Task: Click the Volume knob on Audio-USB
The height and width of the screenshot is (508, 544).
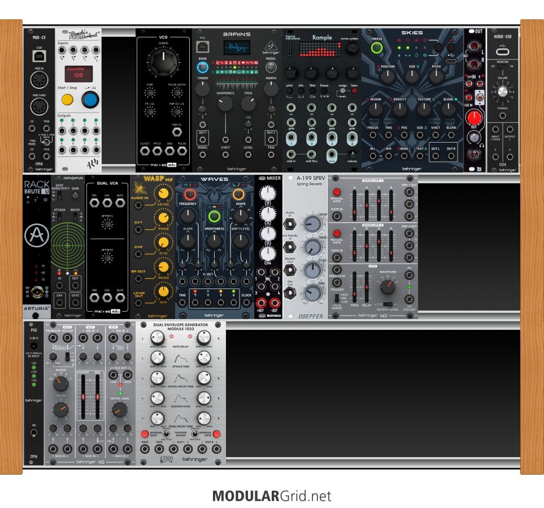Action: pos(502,92)
